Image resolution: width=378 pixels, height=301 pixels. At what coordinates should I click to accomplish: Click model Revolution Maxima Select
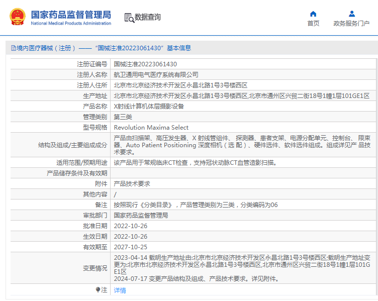151,128
